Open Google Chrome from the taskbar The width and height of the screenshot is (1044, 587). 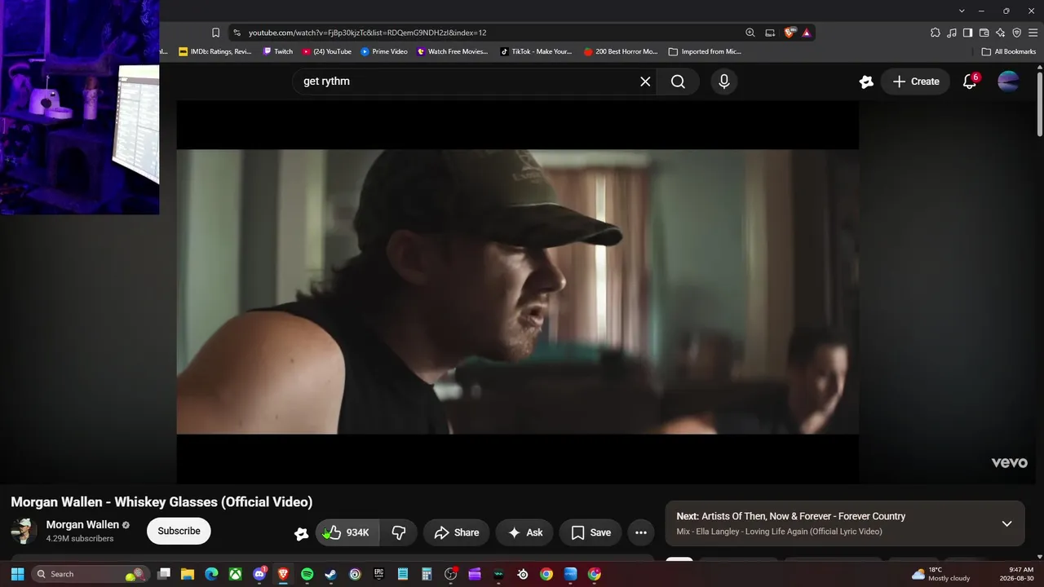[546, 574]
